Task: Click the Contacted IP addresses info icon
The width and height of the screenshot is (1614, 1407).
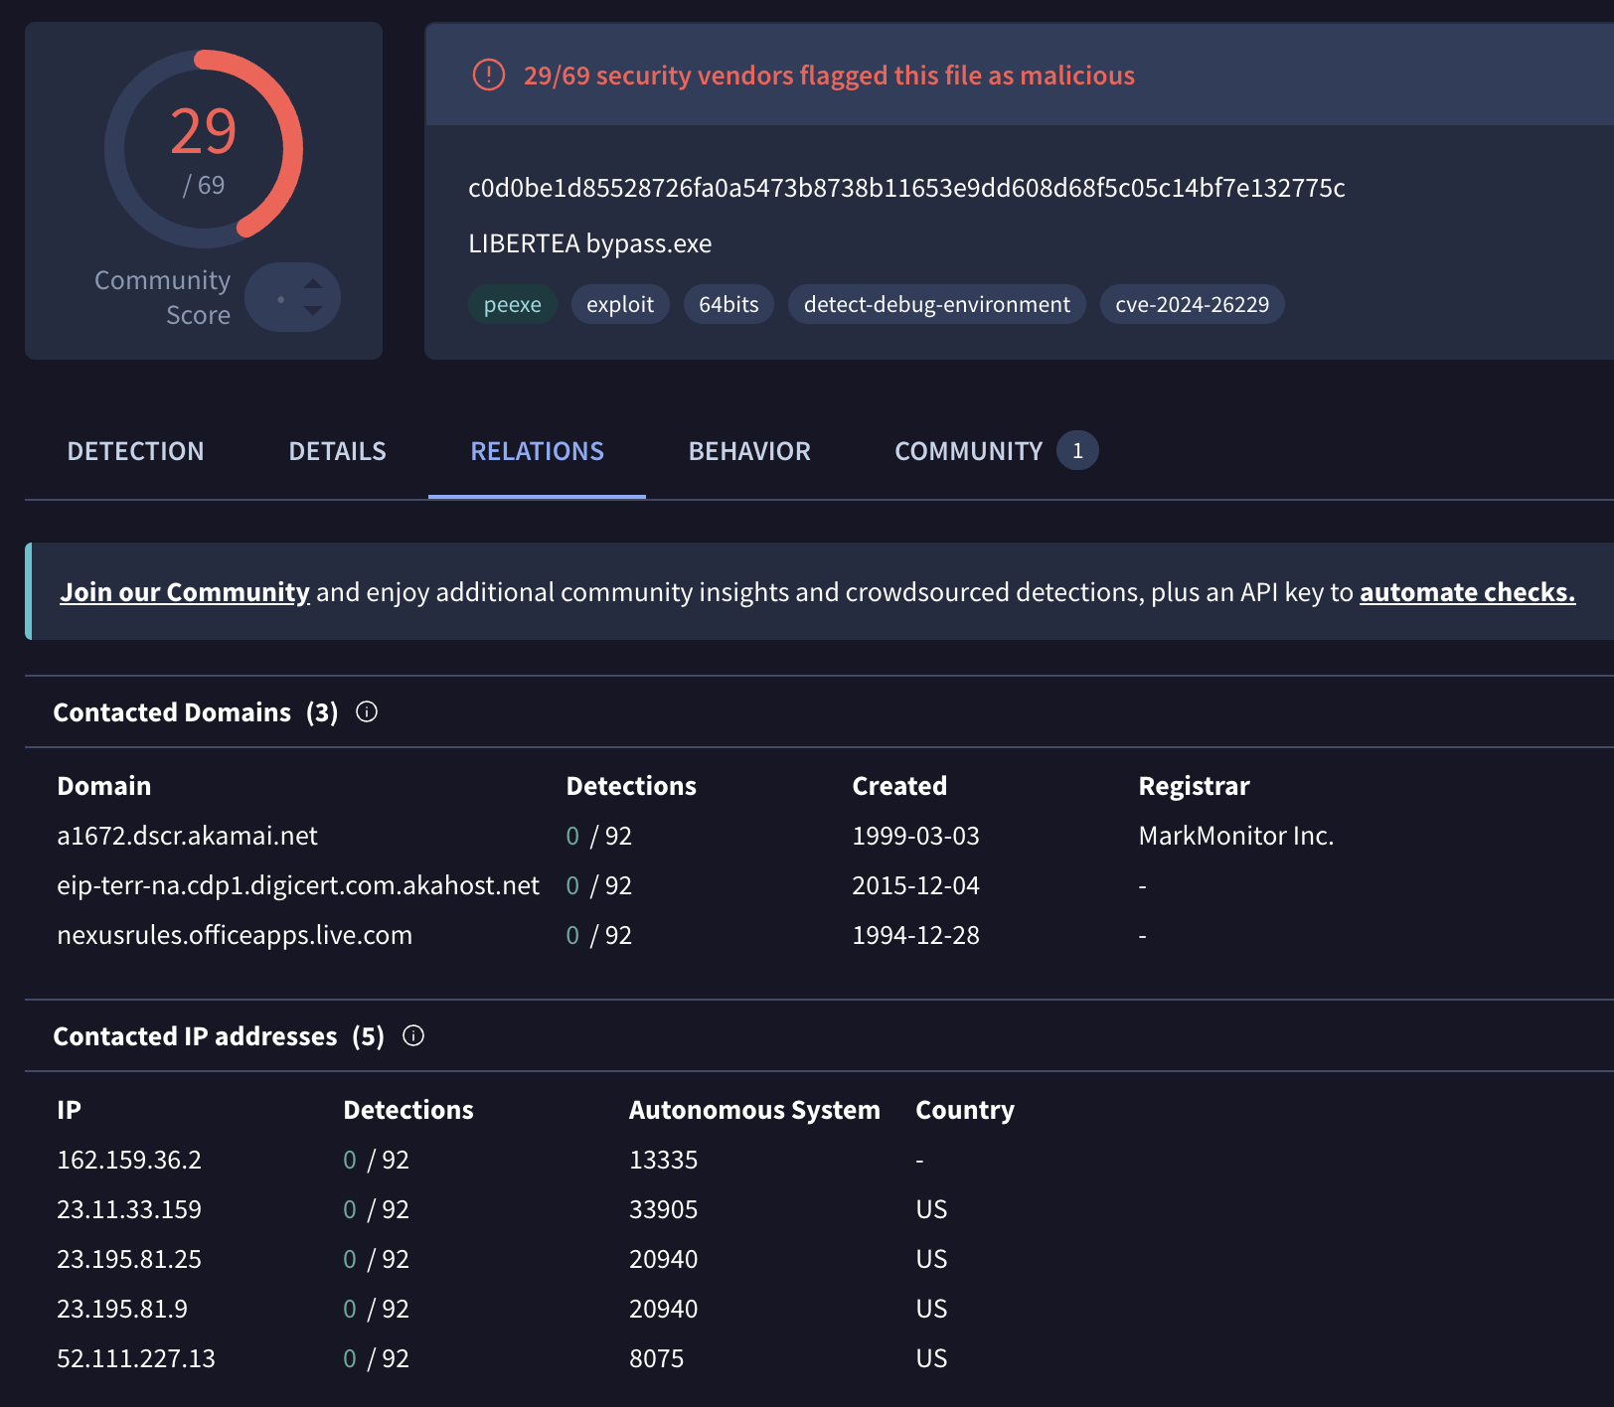Action: 413,1036
